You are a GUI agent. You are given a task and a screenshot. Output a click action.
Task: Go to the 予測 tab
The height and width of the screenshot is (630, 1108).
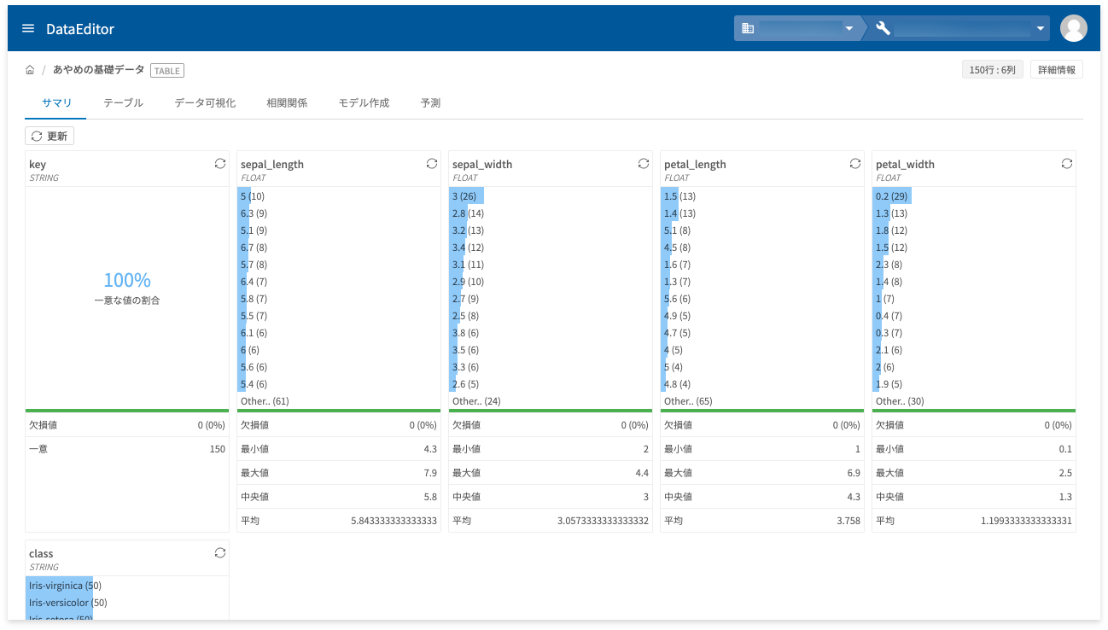point(430,102)
